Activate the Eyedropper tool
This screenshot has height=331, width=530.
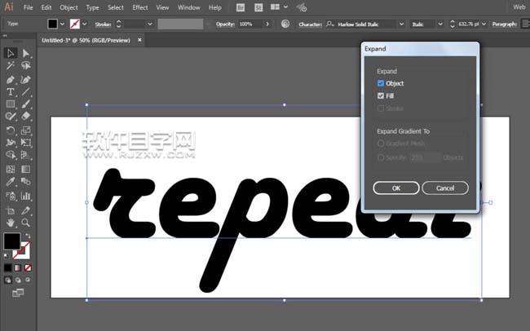click(10, 182)
